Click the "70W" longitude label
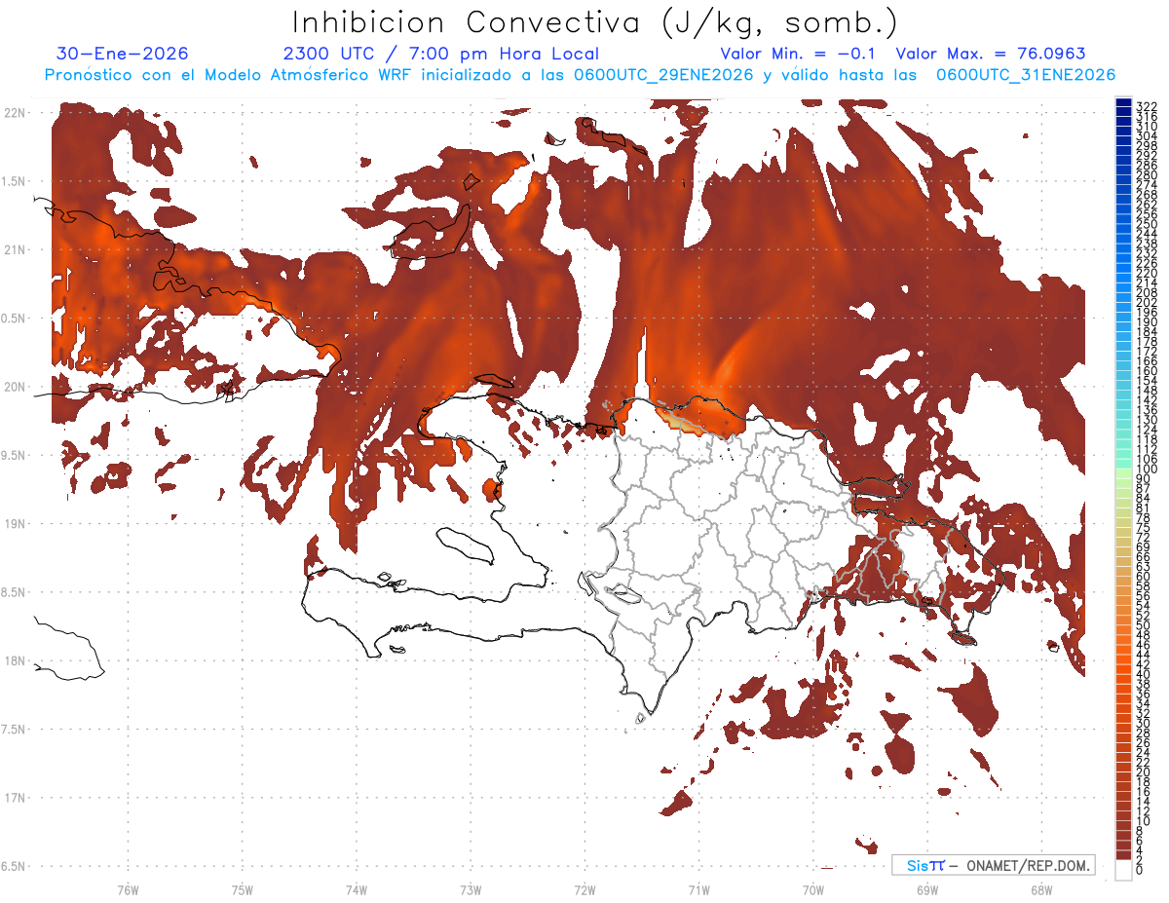1169x903 pixels. pos(813,889)
